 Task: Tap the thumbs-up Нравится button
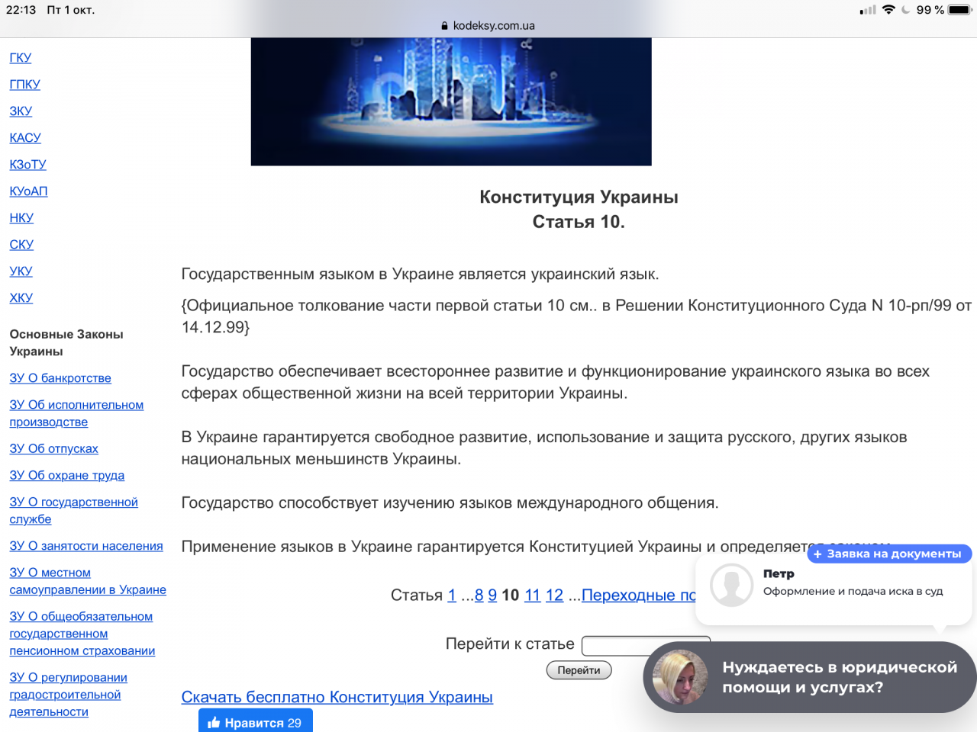point(255,722)
